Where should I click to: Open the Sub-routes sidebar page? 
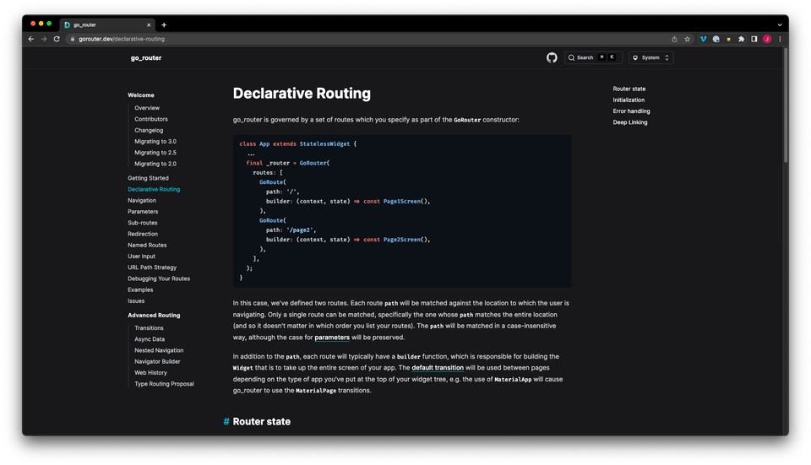(x=142, y=223)
